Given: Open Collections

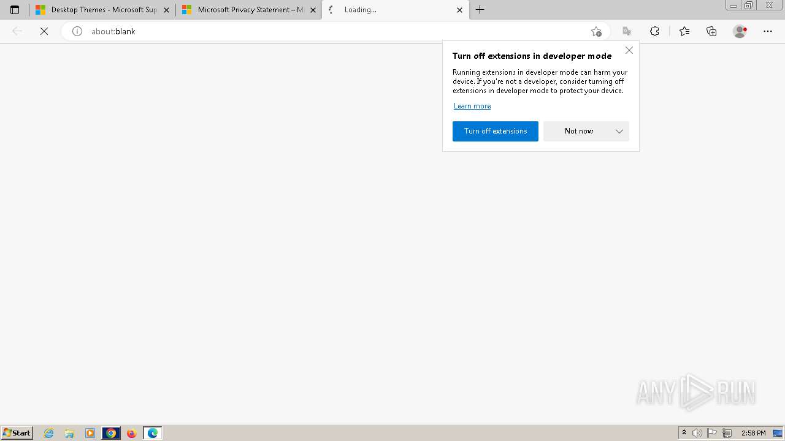Looking at the screenshot, I should click(x=711, y=31).
